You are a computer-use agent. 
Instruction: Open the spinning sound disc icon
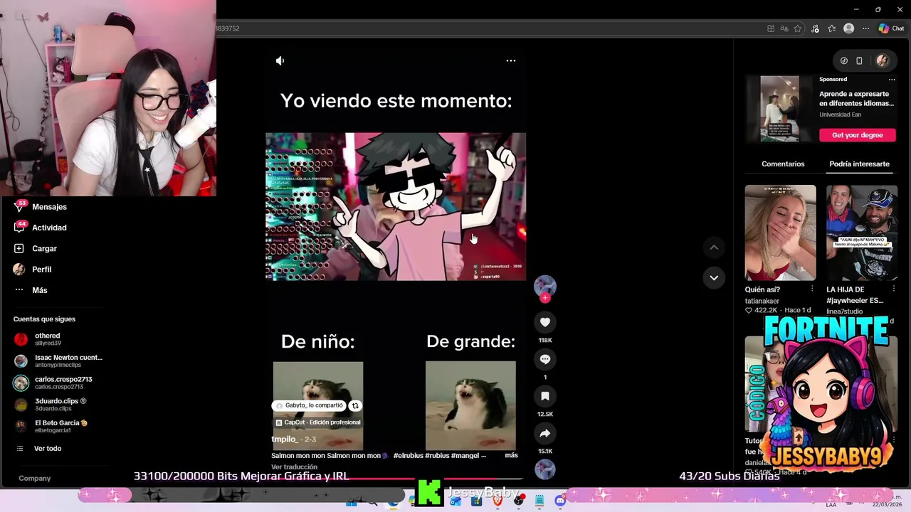[545, 469]
